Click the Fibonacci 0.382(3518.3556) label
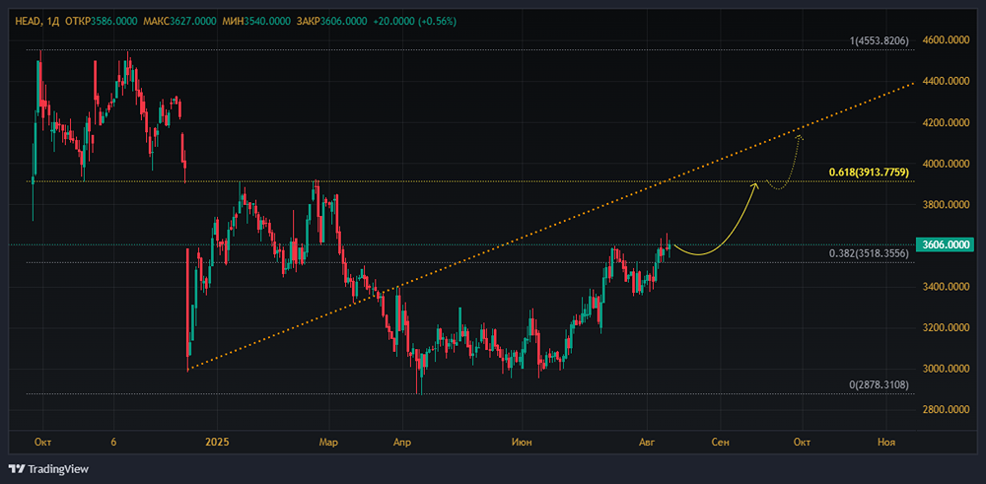986x484 pixels. (x=869, y=253)
